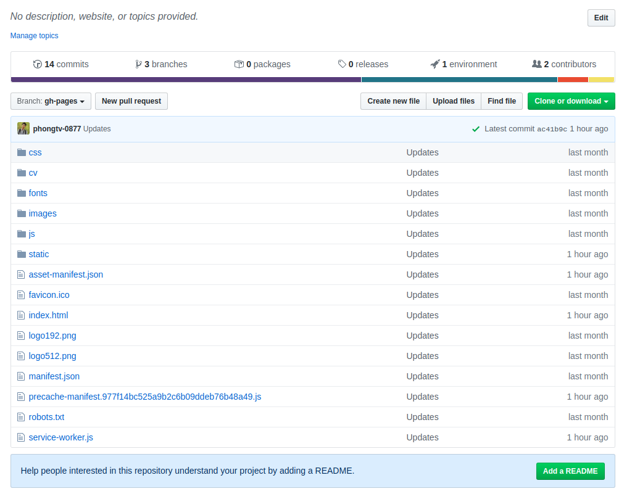
Task: Click the robots.txt file icon
Action: pos(22,417)
